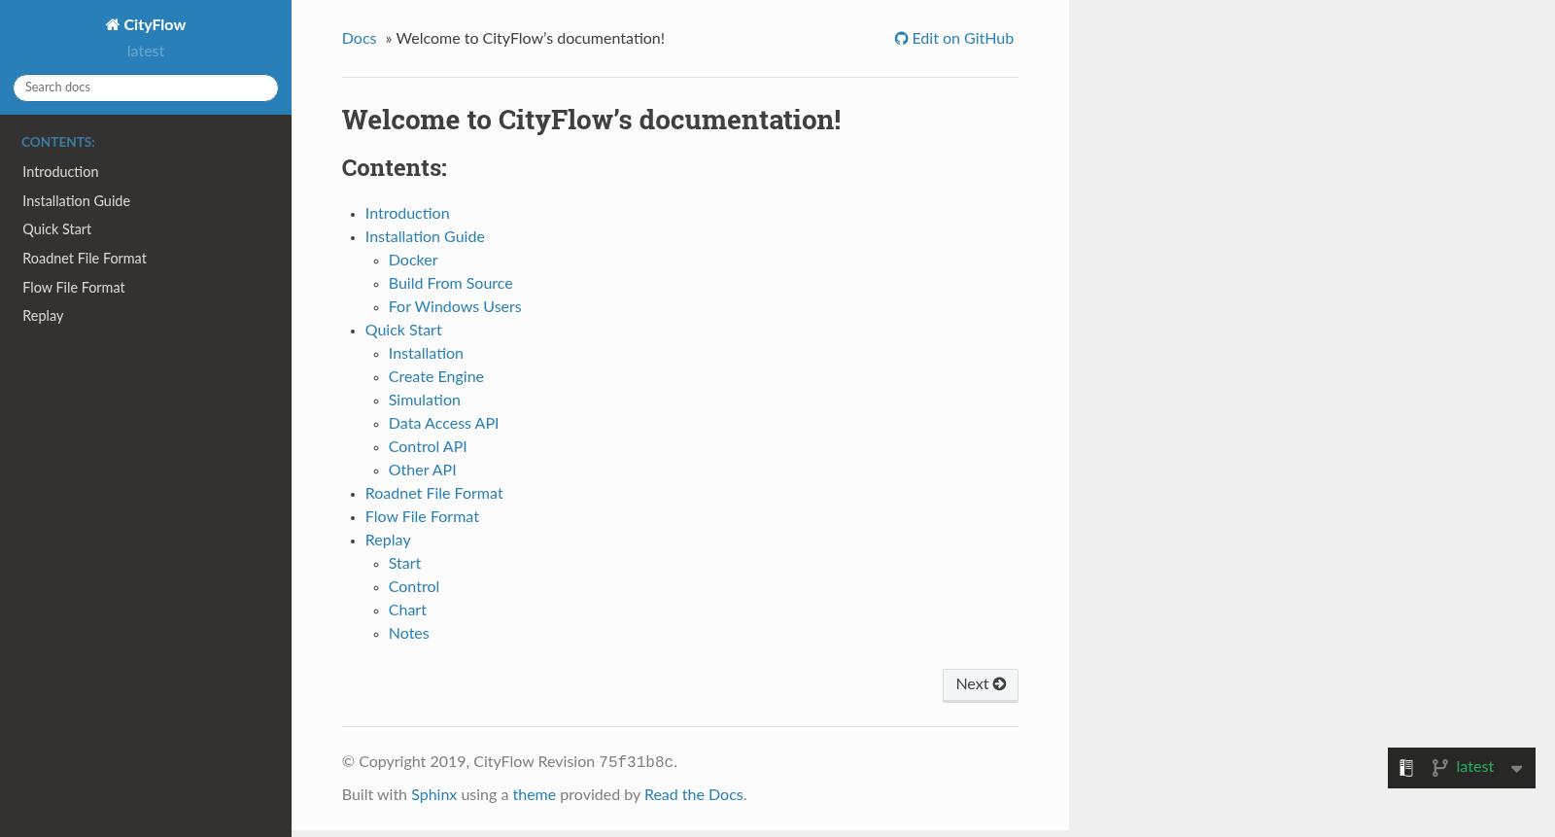Viewport: 1555px width, 837px height.
Task: Open the Roadnet File Format contents link
Action: point(433,494)
